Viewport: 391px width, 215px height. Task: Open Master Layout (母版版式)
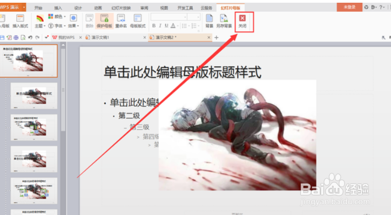[138, 21]
